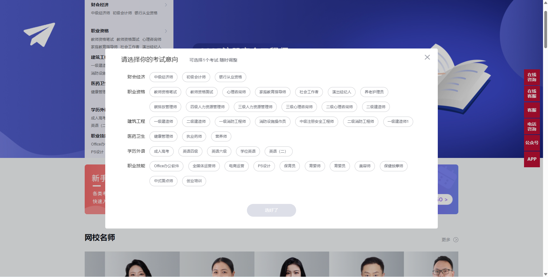
Task: Open the 更多 teachers link
Action: [x=446, y=240]
